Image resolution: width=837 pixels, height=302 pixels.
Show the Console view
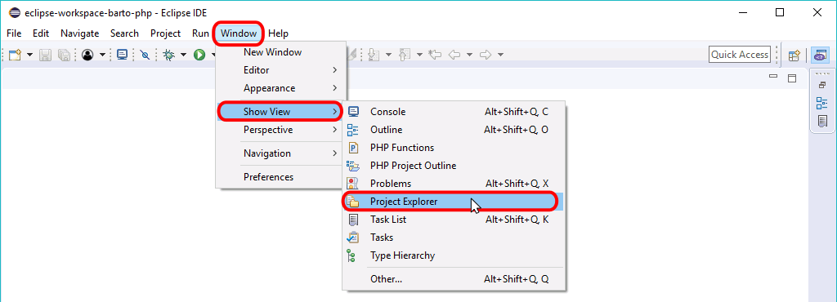click(454, 112)
